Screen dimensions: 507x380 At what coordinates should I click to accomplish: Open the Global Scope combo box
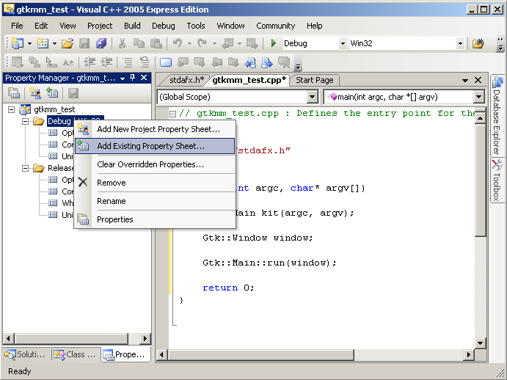coord(312,97)
